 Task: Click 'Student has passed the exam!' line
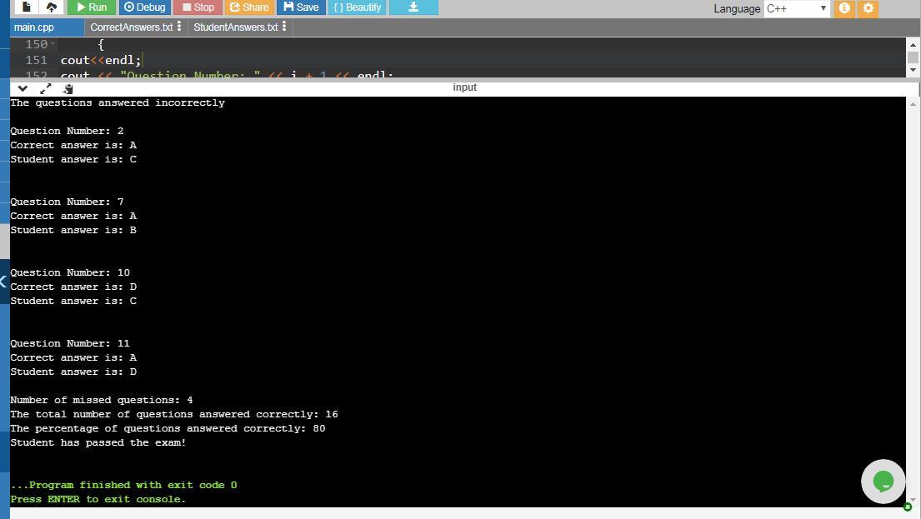point(98,442)
